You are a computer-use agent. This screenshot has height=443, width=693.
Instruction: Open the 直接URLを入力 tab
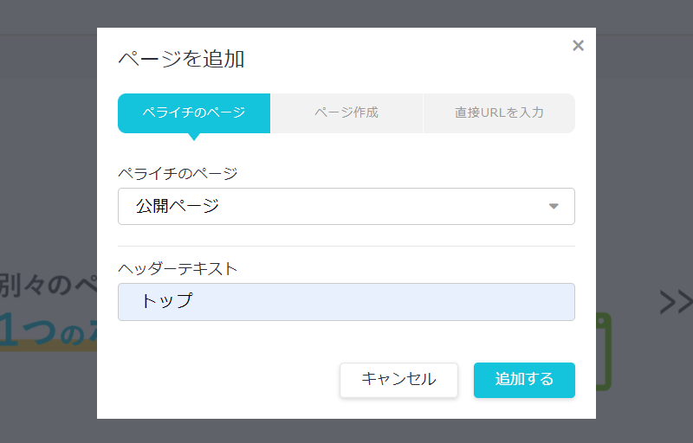499,113
